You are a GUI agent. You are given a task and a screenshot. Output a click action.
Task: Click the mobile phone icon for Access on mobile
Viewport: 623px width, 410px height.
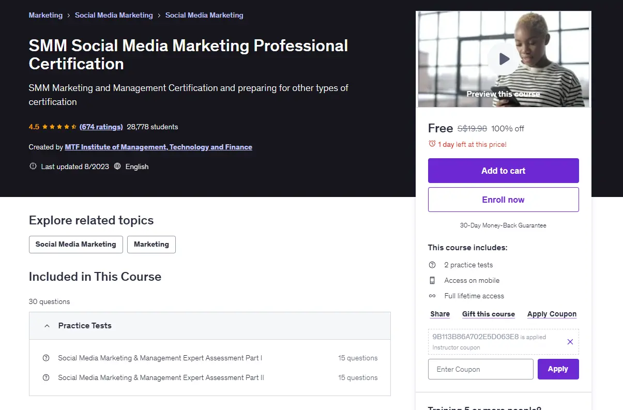coord(432,280)
